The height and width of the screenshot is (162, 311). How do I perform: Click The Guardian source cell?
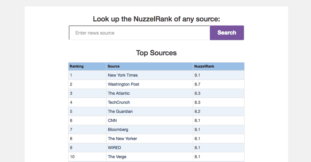coord(150,111)
